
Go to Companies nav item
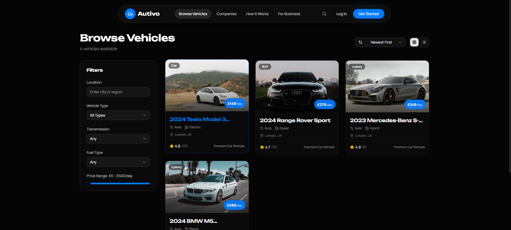pyautogui.click(x=226, y=14)
